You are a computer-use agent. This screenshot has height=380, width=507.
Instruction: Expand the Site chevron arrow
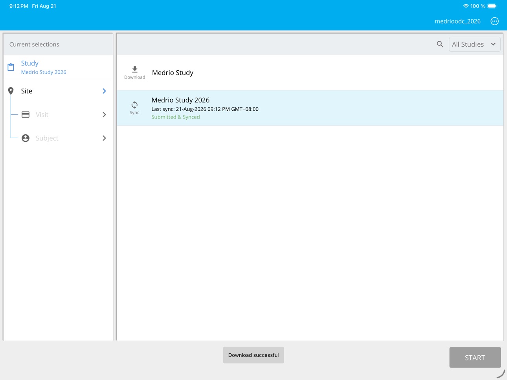104,91
